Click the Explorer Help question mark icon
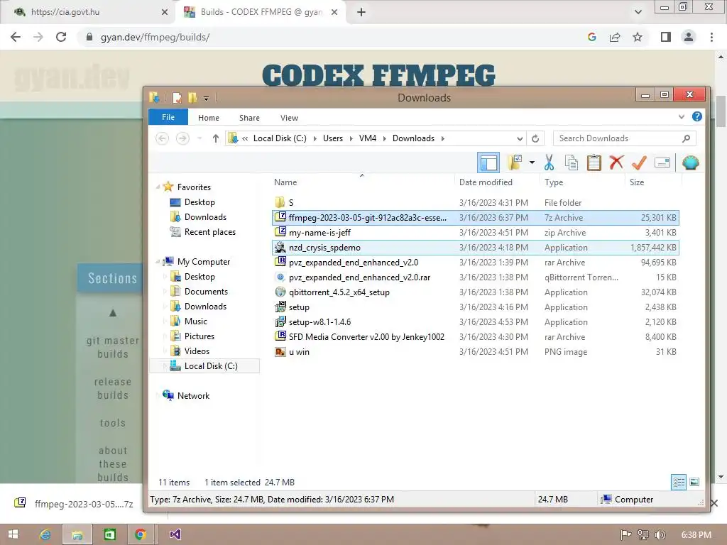The width and height of the screenshot is (727, 545). point(697,117)
